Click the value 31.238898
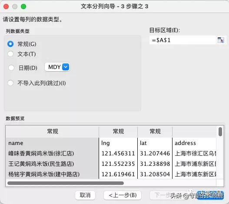Viewport: 229px width, 204px height. [155, 164]
